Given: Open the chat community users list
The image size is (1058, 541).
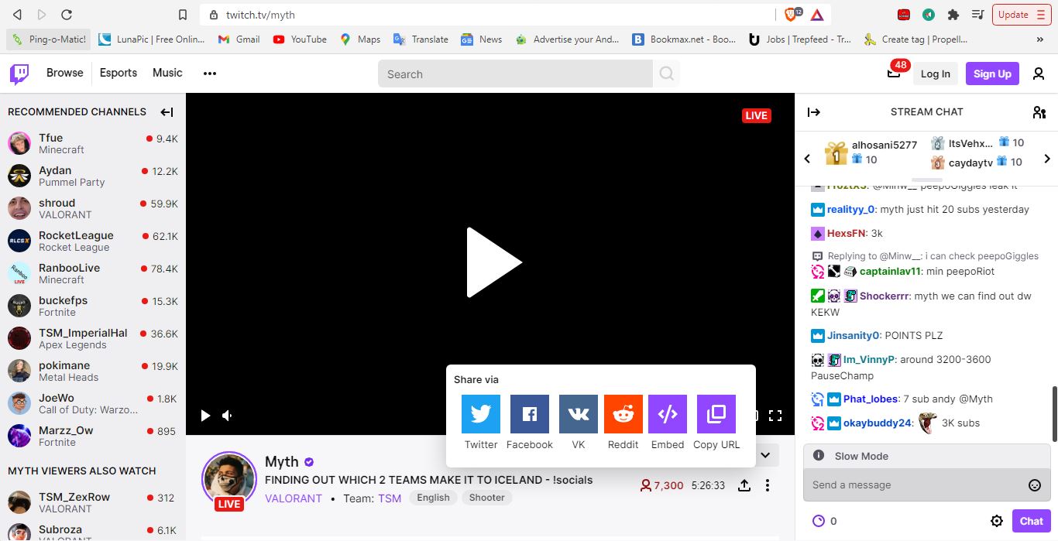Looking at the screenshot, I should click(x=1039, y=112).
